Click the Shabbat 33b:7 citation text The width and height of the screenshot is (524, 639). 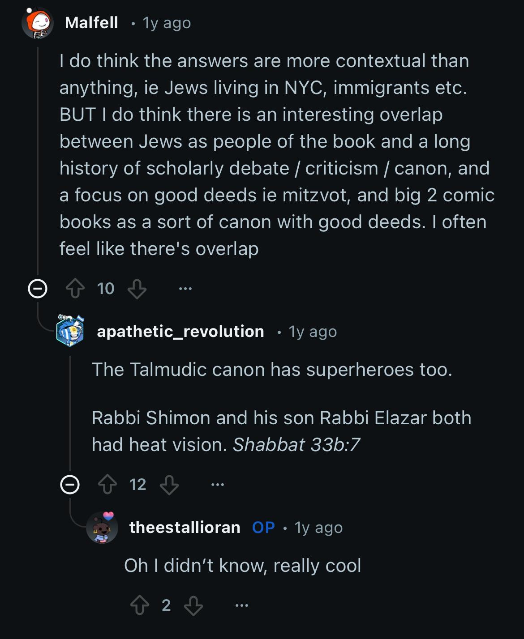pyautogui.click(x=296, y=444)
